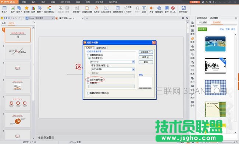This screenshot has height=144, width=239.
Task: Switch to Notes and Handouts dialog tab
Action: [101, 48]
